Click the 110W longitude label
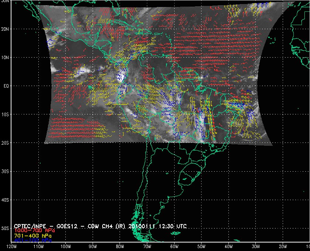310x251 pixels. (x=38, y=247)
